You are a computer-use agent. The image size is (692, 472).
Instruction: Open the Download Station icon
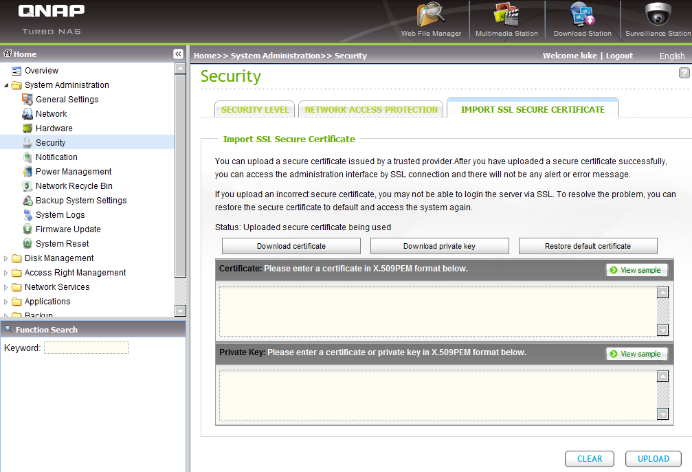click(x=582, y=15)
